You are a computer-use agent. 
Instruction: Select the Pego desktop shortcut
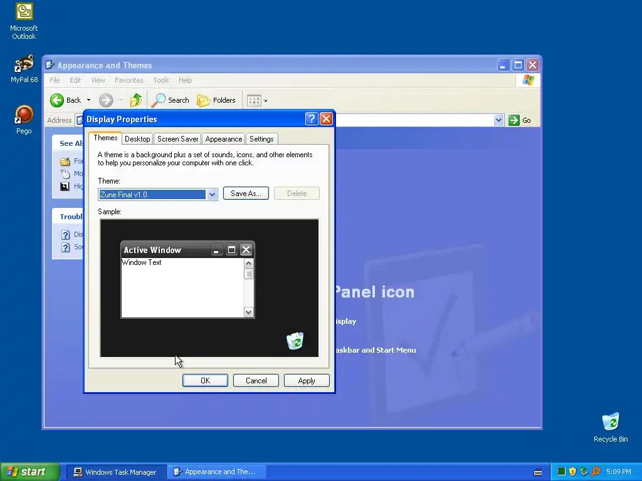click(24, 120)
